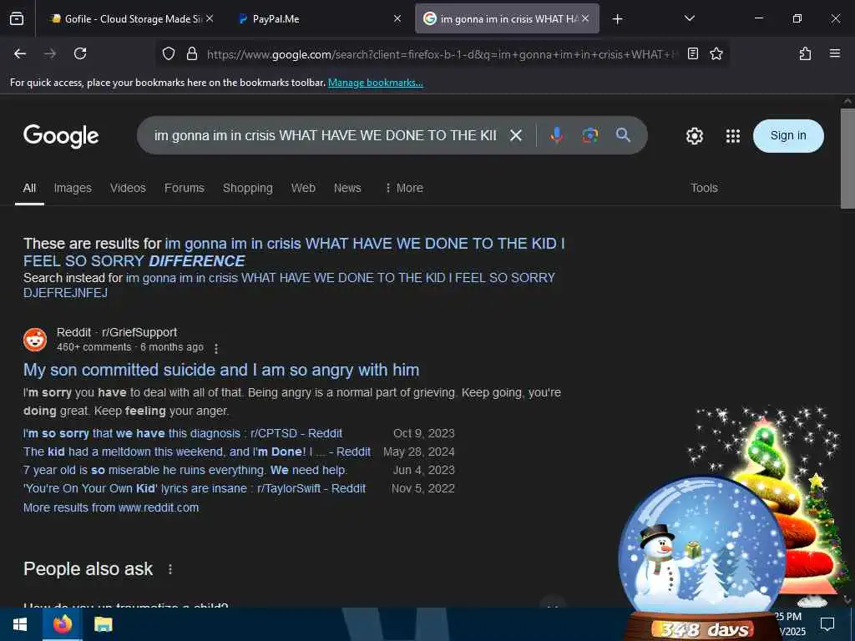Click Firefox icon in taskbar
This screenshot has height=641, width=855.
point(63,624)
